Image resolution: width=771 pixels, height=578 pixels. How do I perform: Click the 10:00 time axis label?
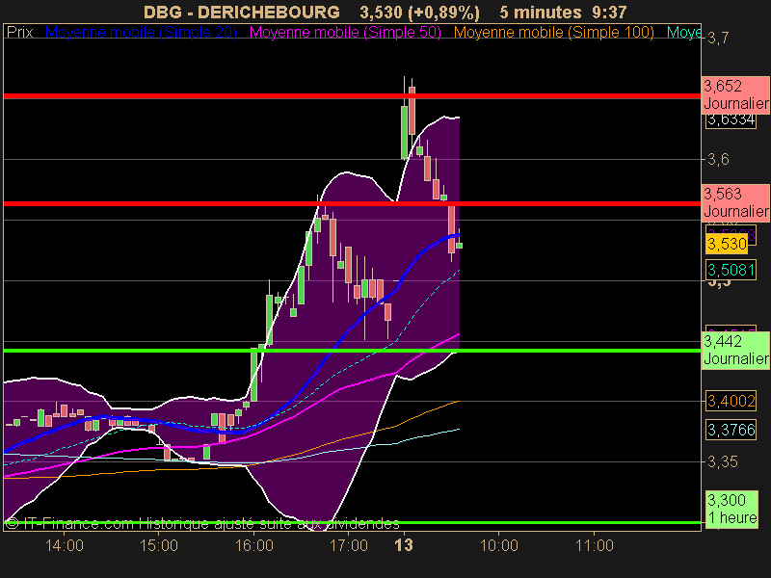pyautogui.click(x=498, y=545)
